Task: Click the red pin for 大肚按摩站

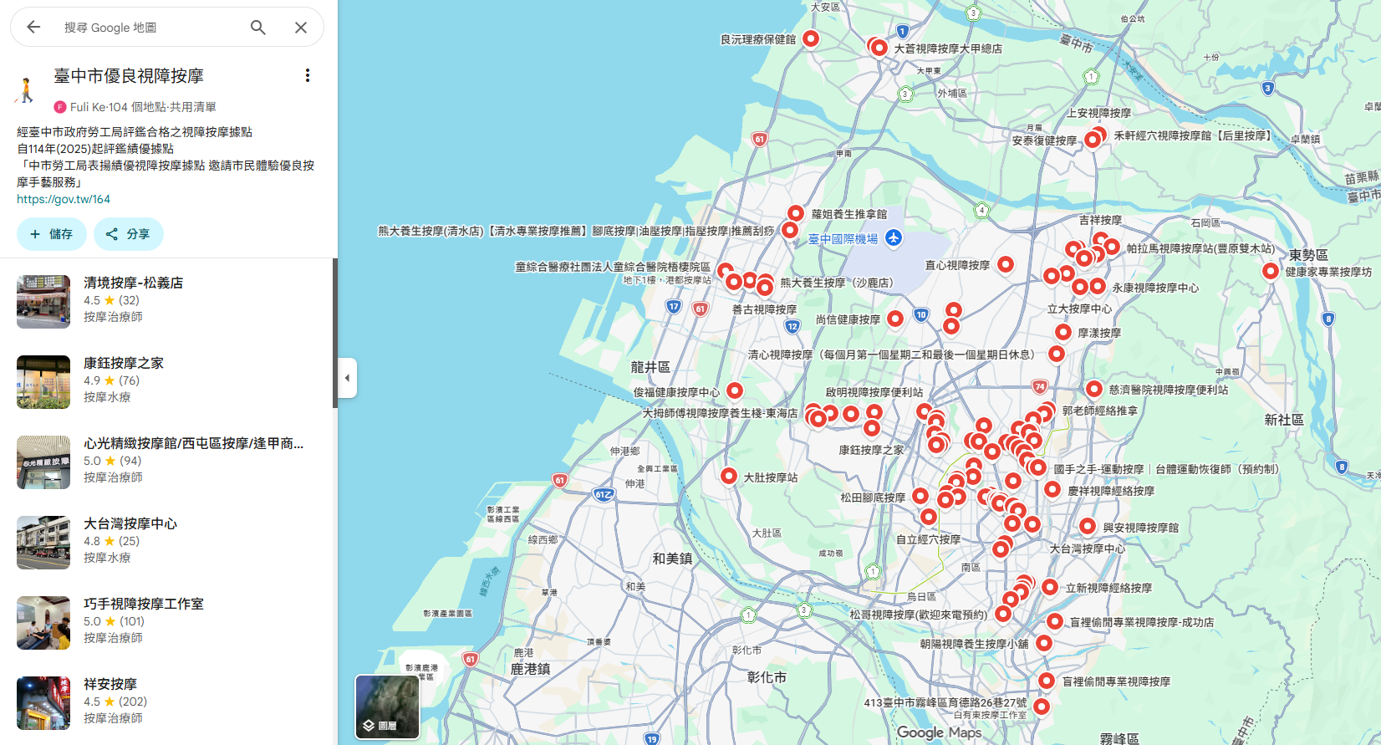Action: [729, 476]
